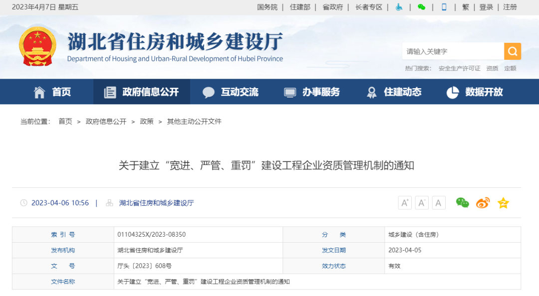The image size is (539, 296).
Task: Click the keyword search input field
Action: pos(452,51)
